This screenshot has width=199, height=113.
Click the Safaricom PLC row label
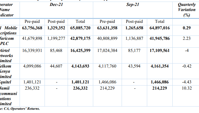point(7,41)
